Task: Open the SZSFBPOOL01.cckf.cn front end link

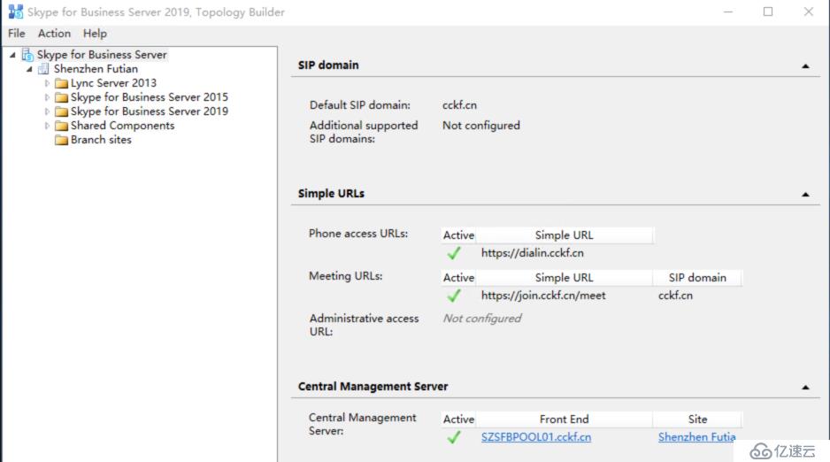Action: [x=535, y=437]
